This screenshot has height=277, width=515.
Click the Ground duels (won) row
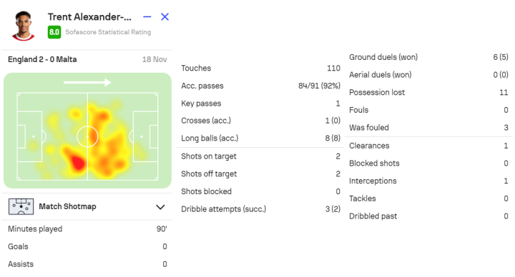(x=428, y=57)
